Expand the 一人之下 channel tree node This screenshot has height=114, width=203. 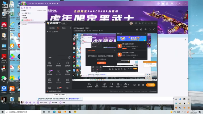[22, 13]
